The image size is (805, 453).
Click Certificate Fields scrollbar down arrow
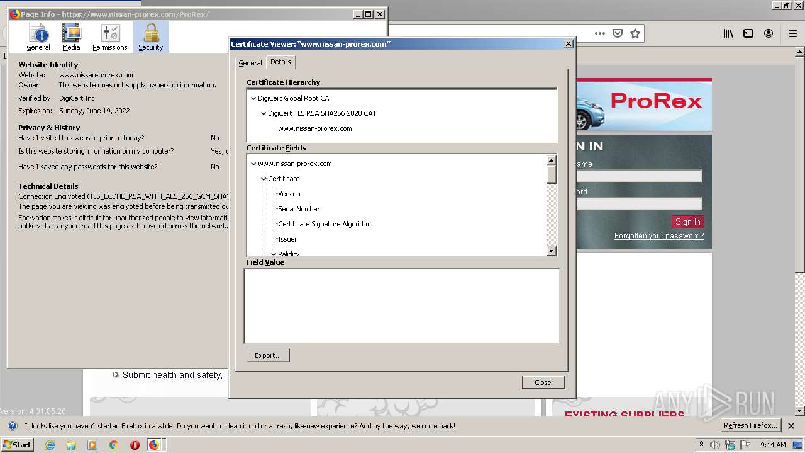[x=552, y=251]
